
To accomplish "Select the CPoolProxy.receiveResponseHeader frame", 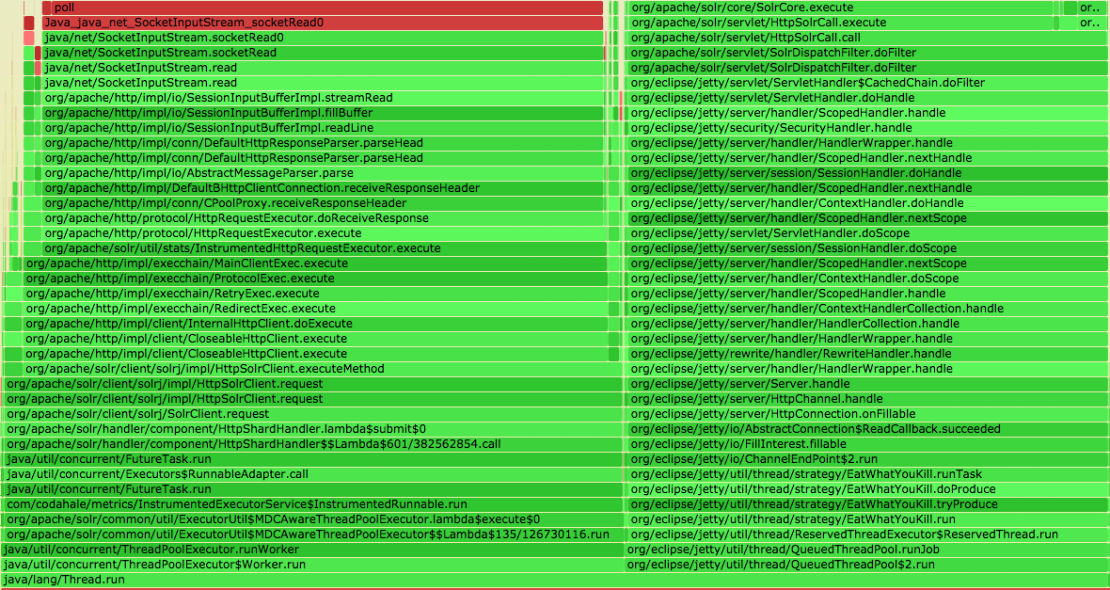I will (x=323, y=203).
